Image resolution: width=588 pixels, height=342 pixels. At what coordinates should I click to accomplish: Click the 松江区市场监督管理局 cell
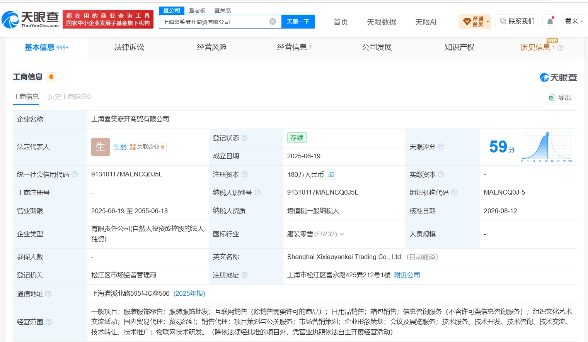click(124, 275)
